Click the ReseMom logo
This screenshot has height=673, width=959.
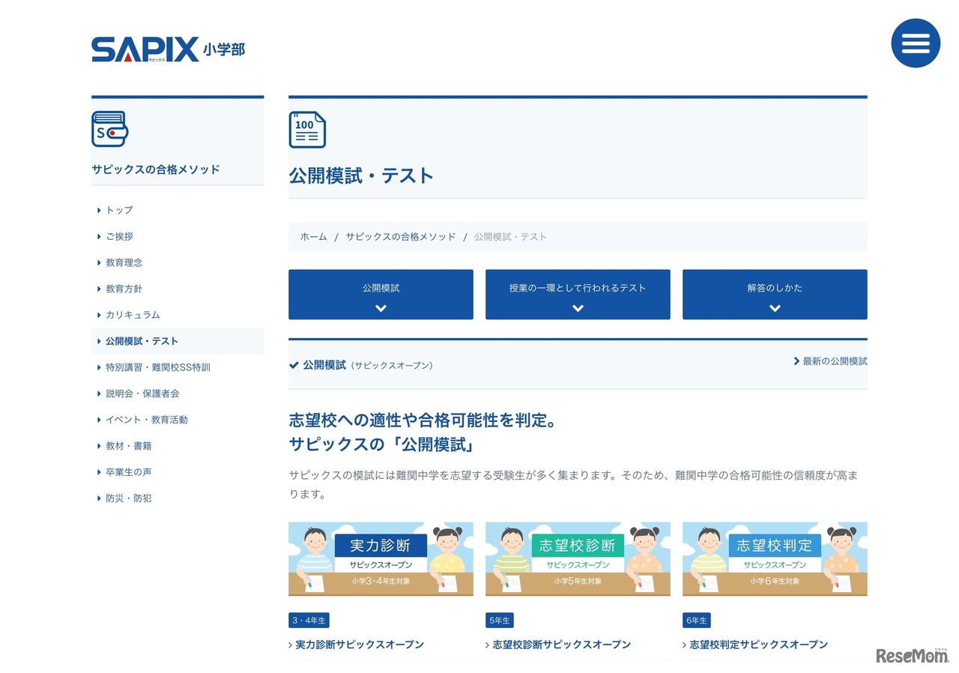(x=913, y=655)
